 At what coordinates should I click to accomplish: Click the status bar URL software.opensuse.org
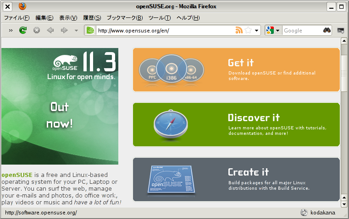click(x=41, y=213)
